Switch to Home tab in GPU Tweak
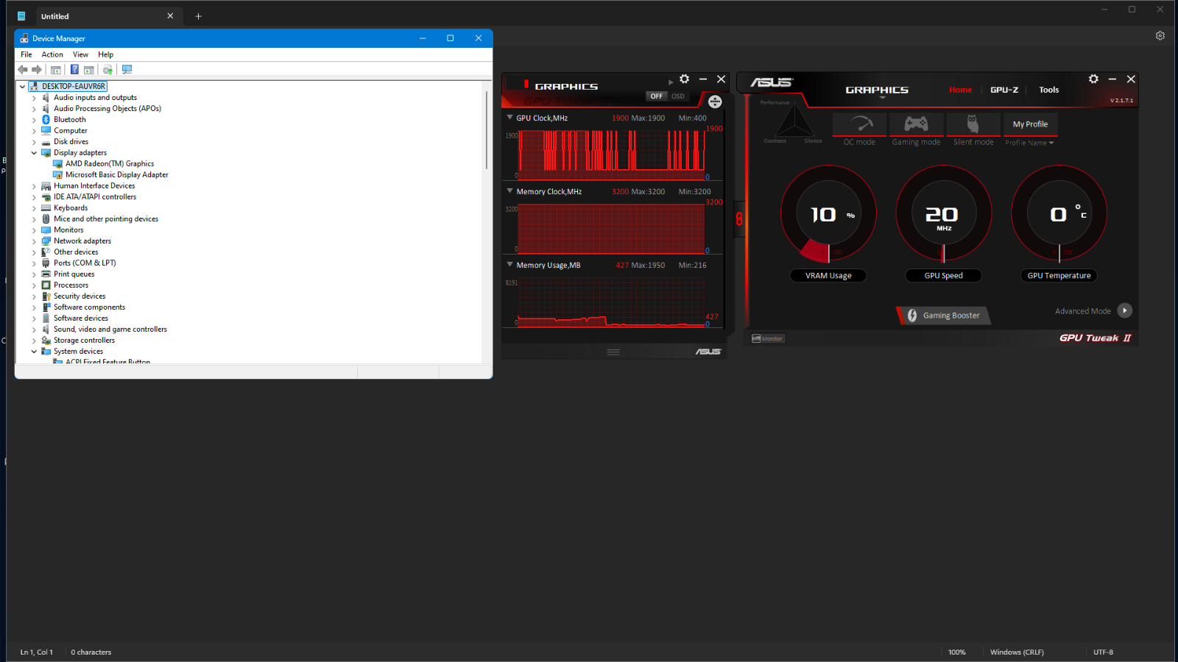The width and height of the screenshot is (1178, 662). point(960,90)
